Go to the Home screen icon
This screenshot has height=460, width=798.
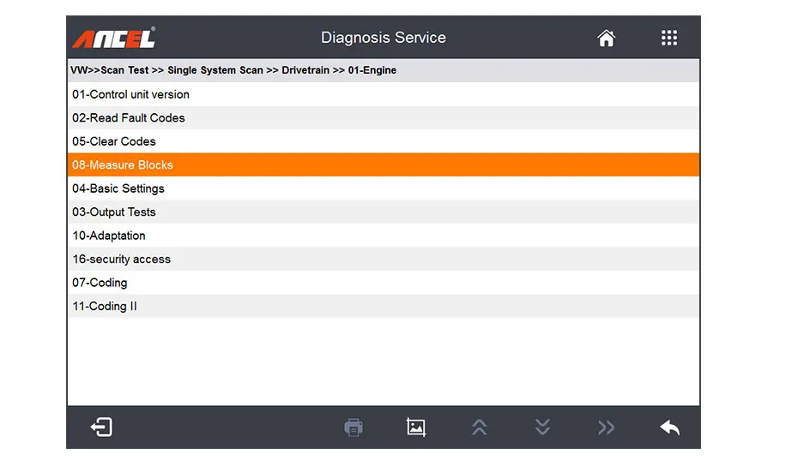click(x=607, y=38)
